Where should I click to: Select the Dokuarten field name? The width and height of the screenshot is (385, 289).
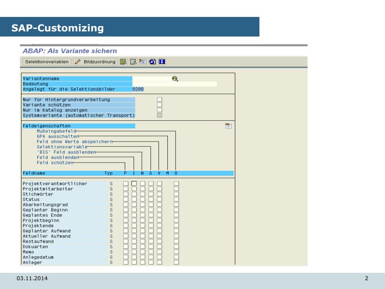35,247
